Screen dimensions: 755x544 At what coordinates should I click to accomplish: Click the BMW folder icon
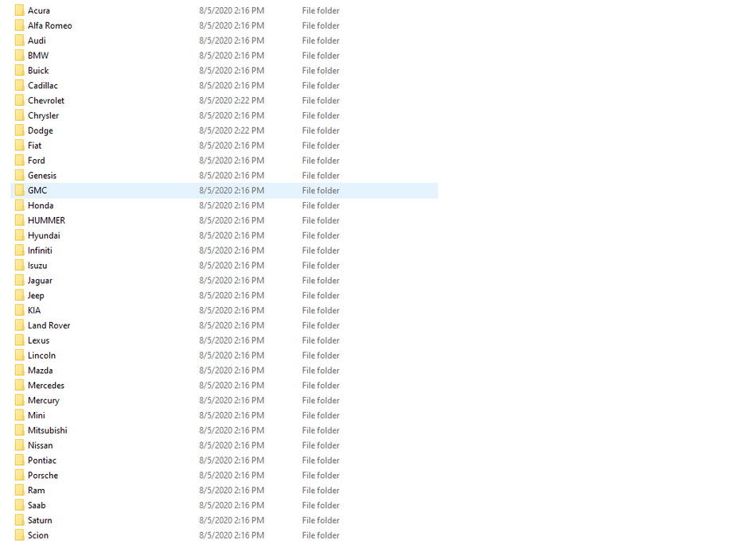pos(19,55)
